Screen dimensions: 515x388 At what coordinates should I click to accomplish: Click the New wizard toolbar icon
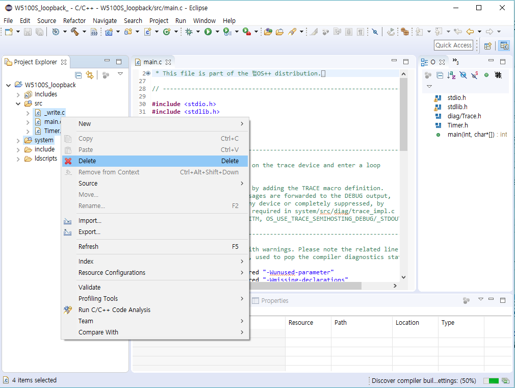pyautogui.click(x=9, y=32)
